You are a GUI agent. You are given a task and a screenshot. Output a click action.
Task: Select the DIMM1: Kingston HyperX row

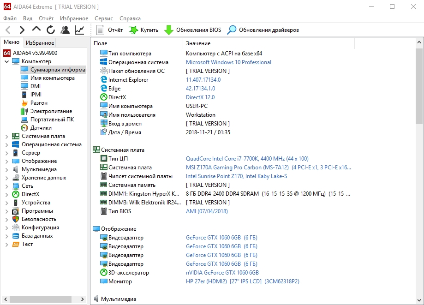coord(225,194)
